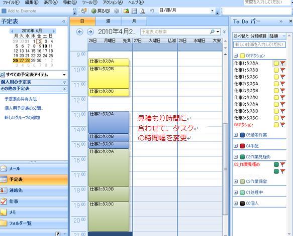Click the Back (戻る) toolbar button
The image size is (293, 236).
pos(101,11)
